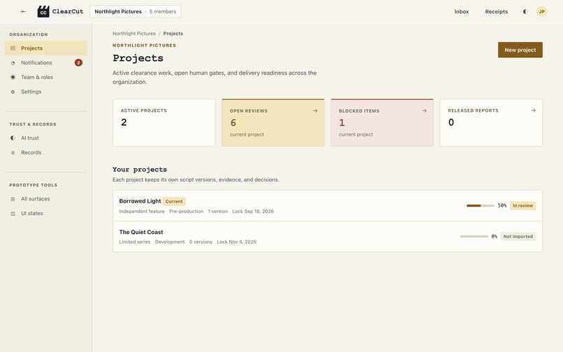Click the arrow on the Blocked Items card

(x=424, y=110)
